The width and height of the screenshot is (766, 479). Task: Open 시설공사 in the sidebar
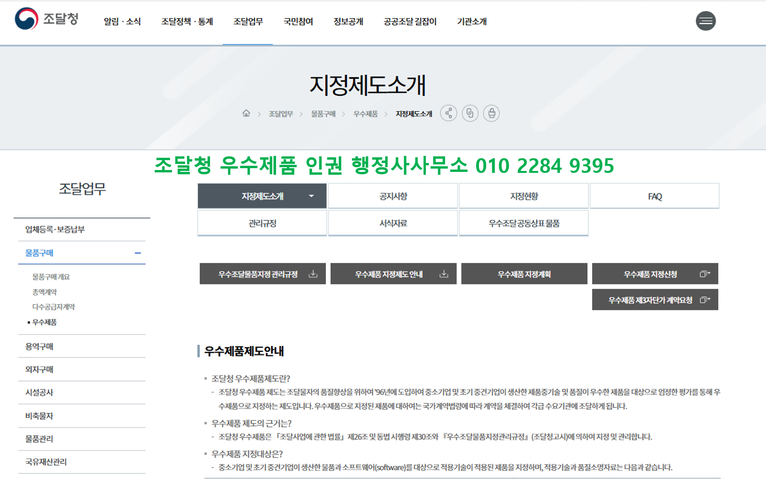point(82,392)
